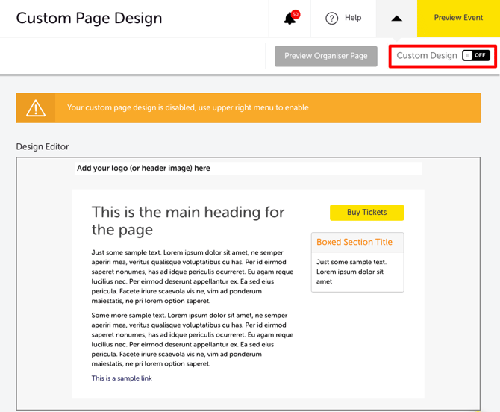Open the notifications bell icon
Viewport: 500px width, 412px height.
tap(291, 18)
